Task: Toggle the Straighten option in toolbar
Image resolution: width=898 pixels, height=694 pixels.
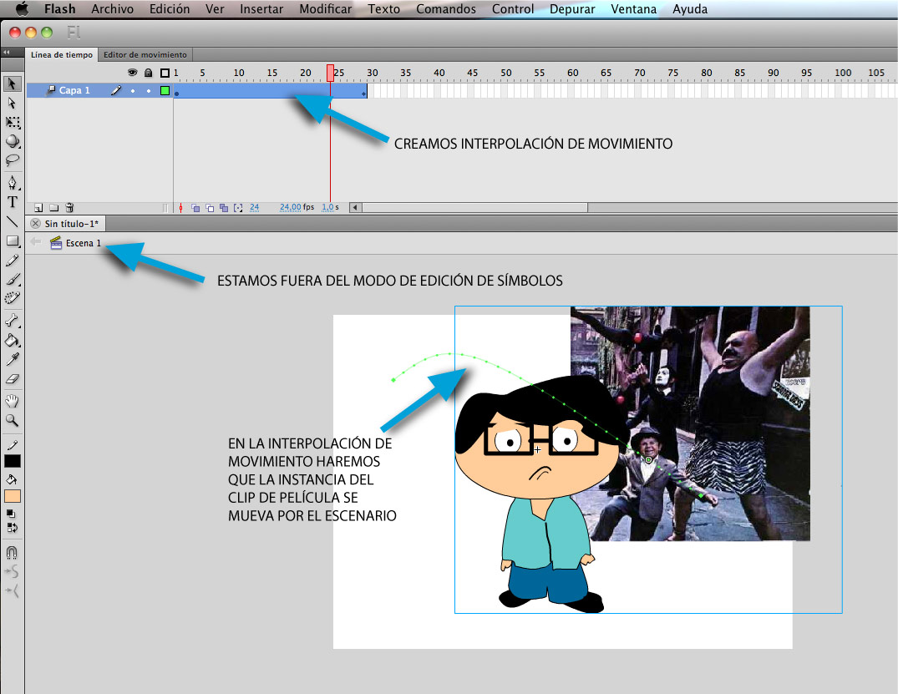Action: coord(12,591)
